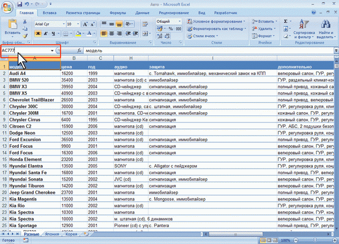Image resolution: width=339 pixels, height=244 pixels.
Task: Open the font size 10 dropdown
Action: coord(78,24)
